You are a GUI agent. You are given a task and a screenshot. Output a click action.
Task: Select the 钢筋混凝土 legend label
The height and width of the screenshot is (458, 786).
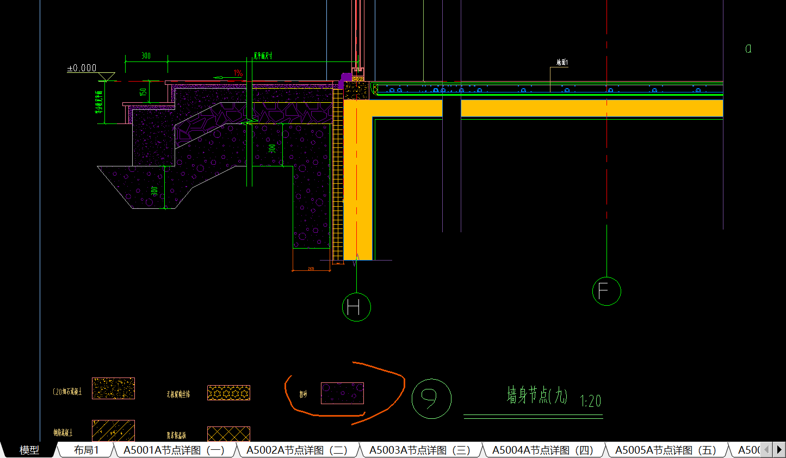pos(63,433)
